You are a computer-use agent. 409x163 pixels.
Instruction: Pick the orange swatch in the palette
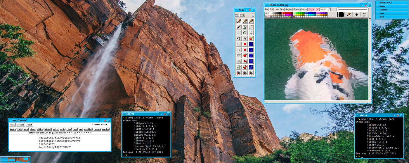click(x=321, y=15)
